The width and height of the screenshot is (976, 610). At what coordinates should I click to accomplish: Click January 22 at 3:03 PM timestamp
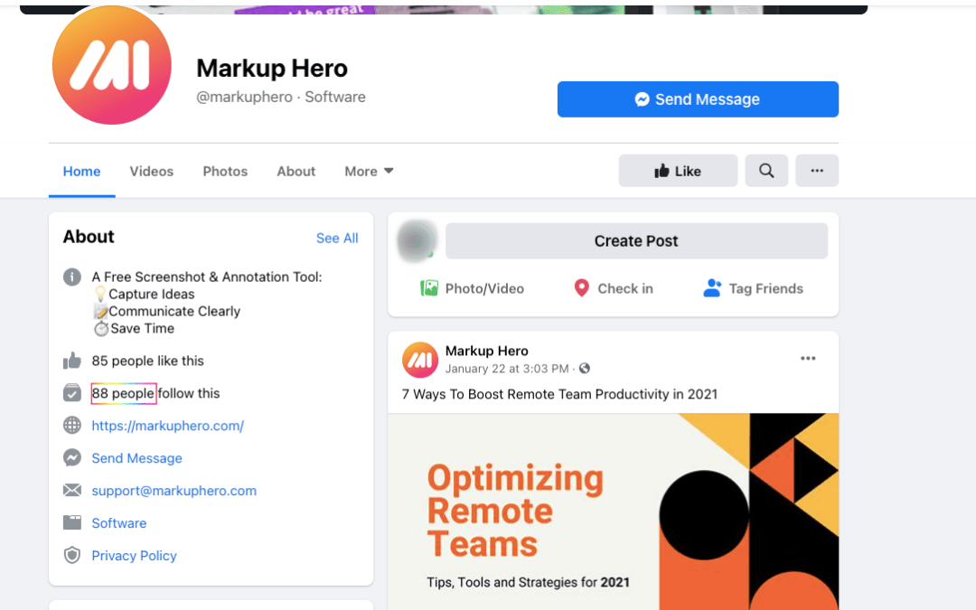pos(507,369)
